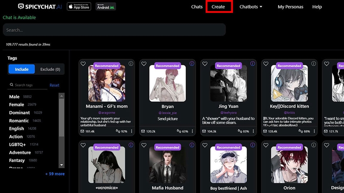Image resolution: width=344 pixels, height=193 pixels.
Task: Filter by the Male tag
Action: click(14, 96)
